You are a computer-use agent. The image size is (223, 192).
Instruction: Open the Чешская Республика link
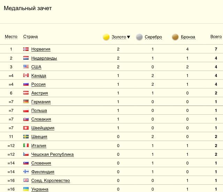coord(52,154)
